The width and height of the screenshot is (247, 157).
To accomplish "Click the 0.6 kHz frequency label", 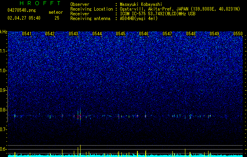I will (4, 149).
